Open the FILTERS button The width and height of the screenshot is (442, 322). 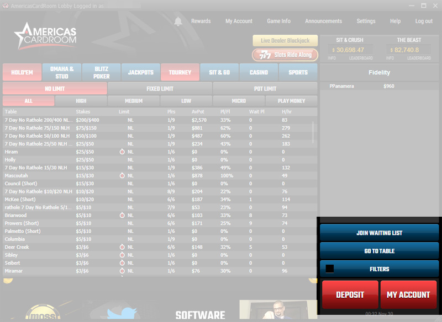point(379,269)
